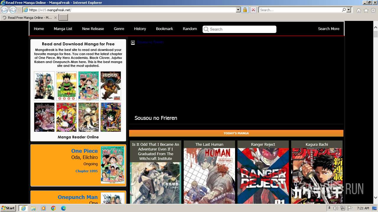Viewport: 378px width, 212px height.
Task: Open the New Release menu item
Action: coord(93,29)
